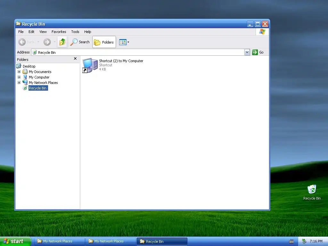Image resolution: width=328 pixels, height=246 pixels.
Task: Open the Tools menu
Action: pyautogui.click(x=75, y=32)
